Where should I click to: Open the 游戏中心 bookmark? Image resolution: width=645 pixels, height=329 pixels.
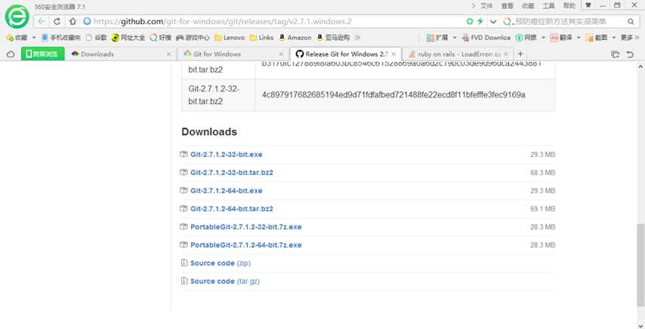193,38
